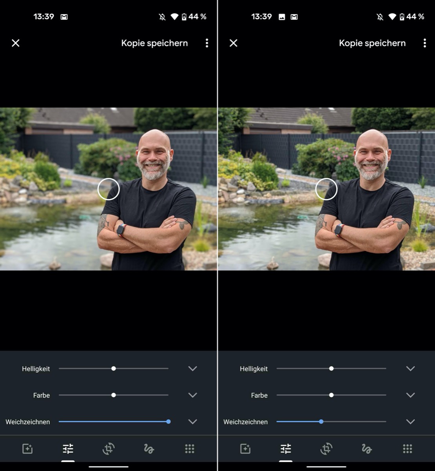Tap Gmail notification icon in right status bar
Screen dimensions: 435x471
(x=294, y=17)
